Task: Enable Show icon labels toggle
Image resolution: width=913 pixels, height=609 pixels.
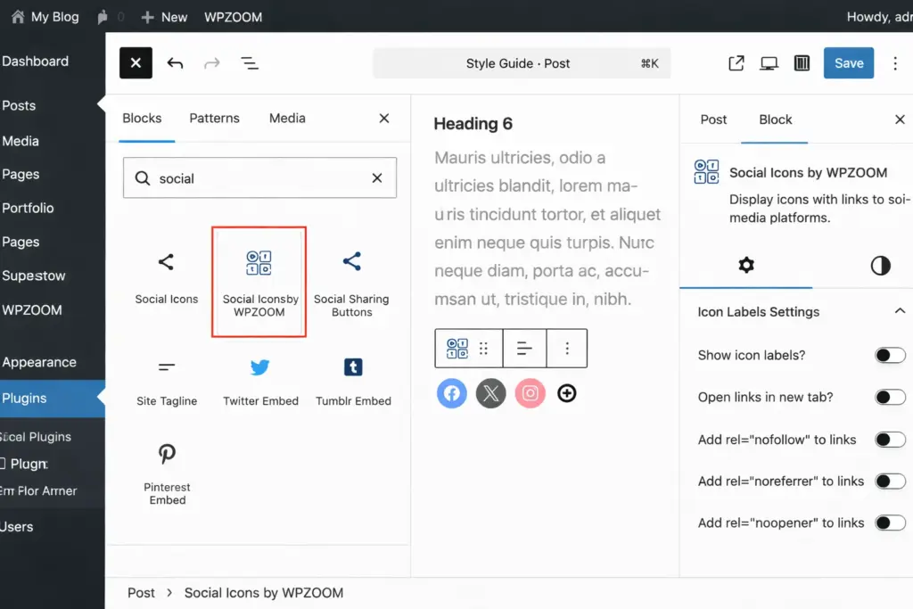Action: click(889, 356)
